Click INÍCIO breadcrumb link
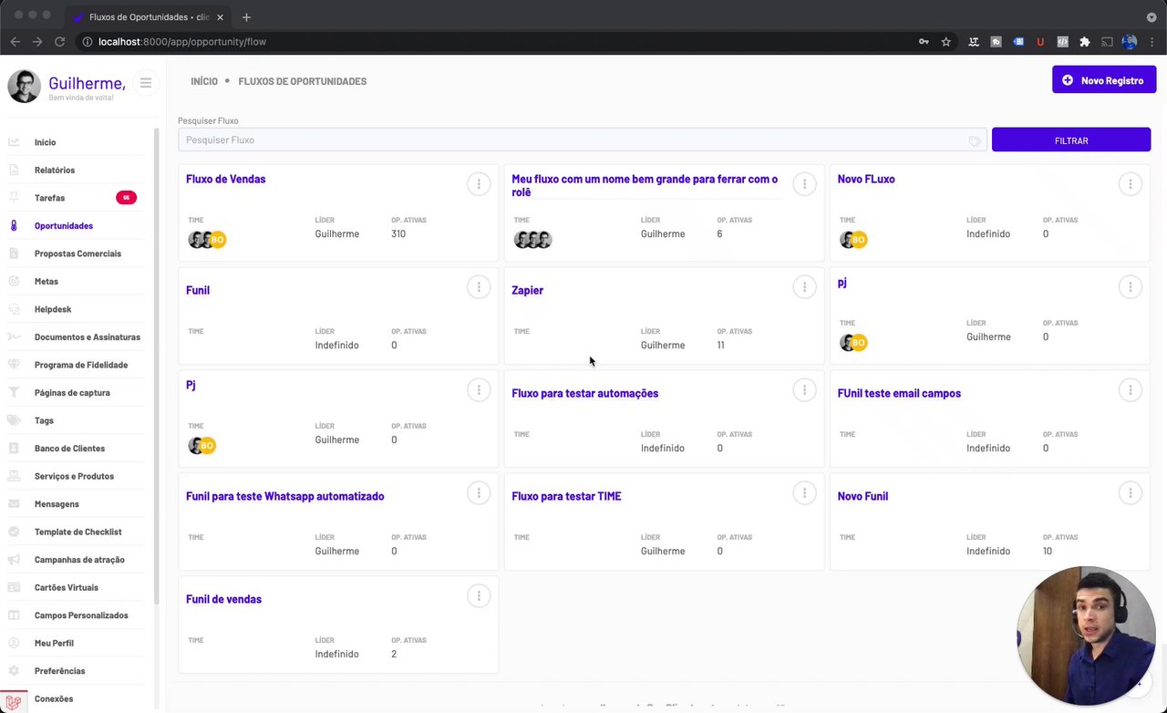The width and height of the screenshot is (1167, 713). click(204, 81)
